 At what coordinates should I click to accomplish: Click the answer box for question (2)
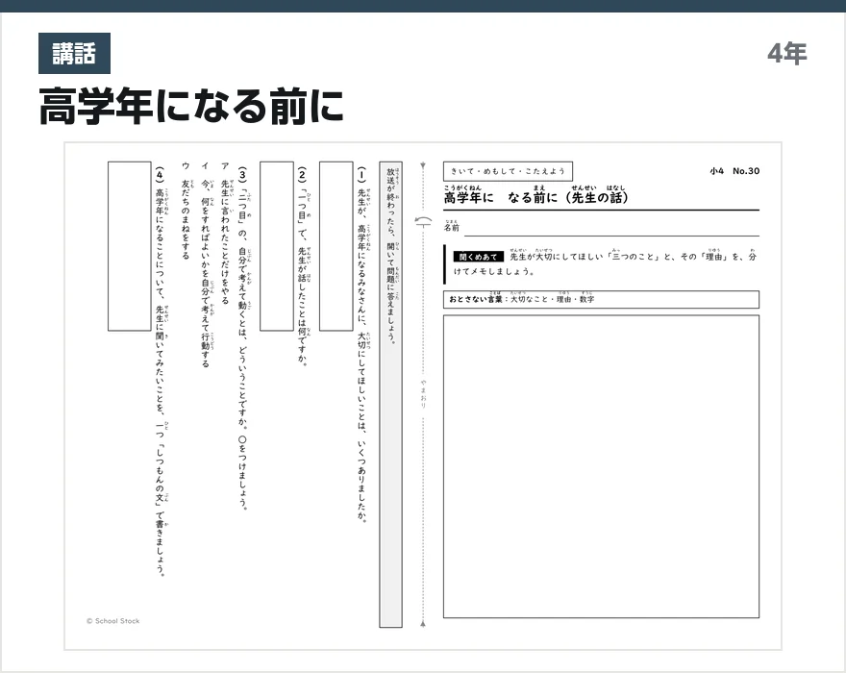[277, 246]
